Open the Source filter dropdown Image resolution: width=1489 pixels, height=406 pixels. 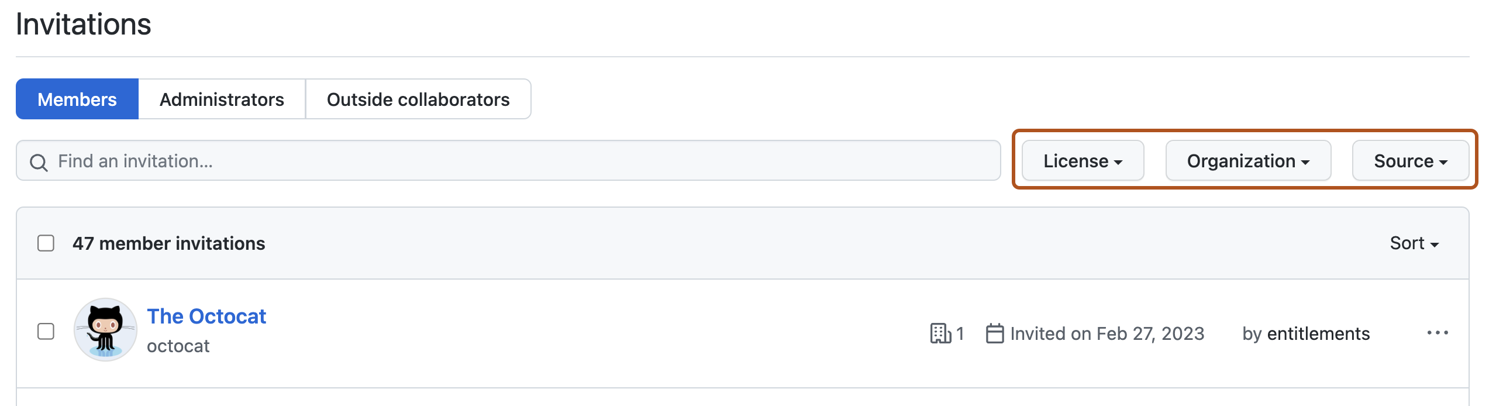pos(1410,161)
